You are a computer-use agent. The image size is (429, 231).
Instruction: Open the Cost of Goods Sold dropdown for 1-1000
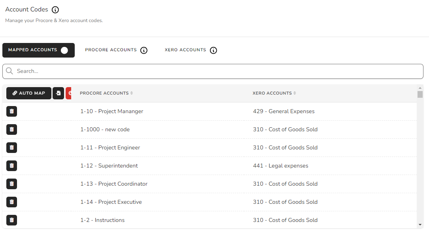click(285, 129)
